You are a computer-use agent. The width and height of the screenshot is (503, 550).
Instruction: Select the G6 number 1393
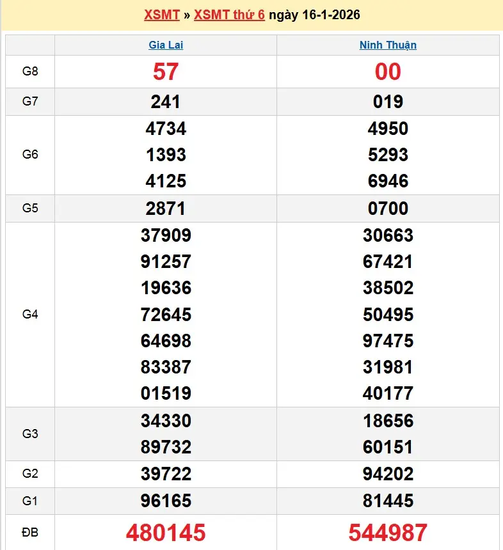pos(166,155)
